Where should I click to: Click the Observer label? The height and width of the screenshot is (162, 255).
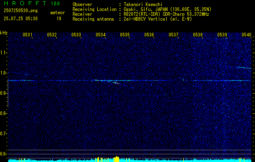point(82,4)
